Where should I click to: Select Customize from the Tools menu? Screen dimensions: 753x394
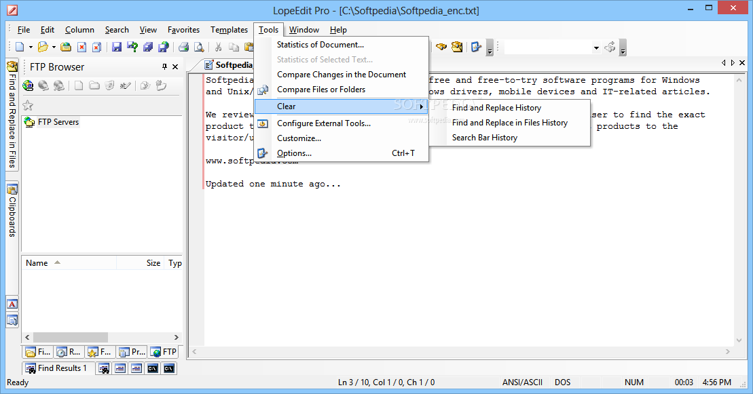342,138
